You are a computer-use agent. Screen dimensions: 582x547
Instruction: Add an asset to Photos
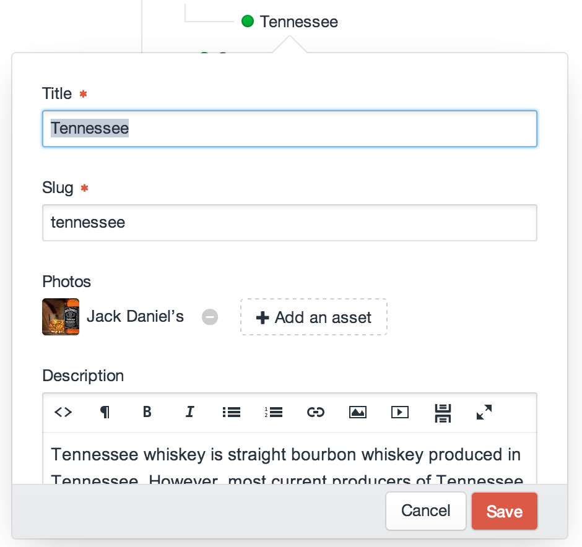(313, 317)
